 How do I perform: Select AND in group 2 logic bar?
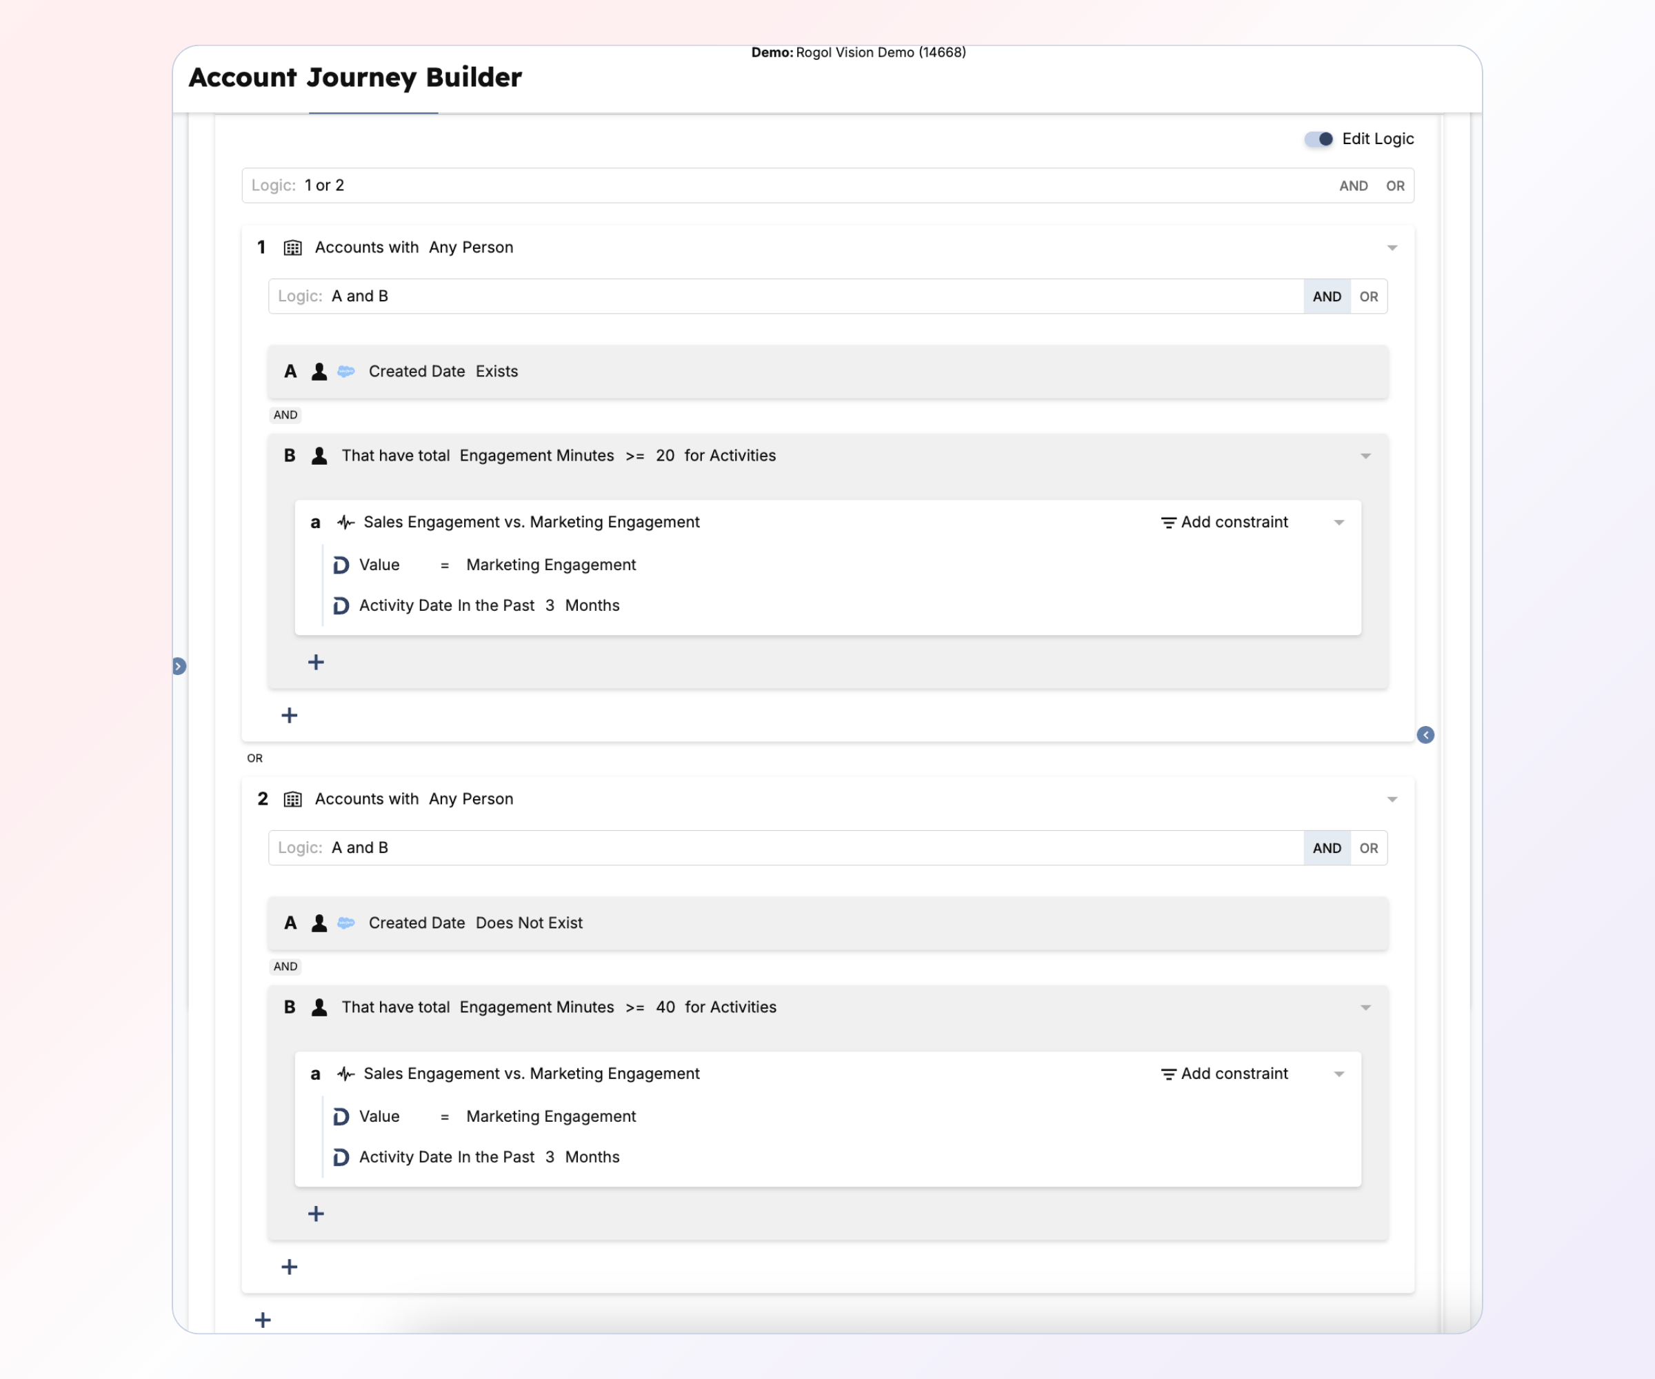(x=1326, y=848)
